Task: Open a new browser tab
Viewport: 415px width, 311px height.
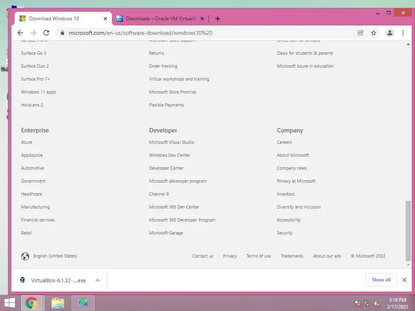Action: (217, 19)
